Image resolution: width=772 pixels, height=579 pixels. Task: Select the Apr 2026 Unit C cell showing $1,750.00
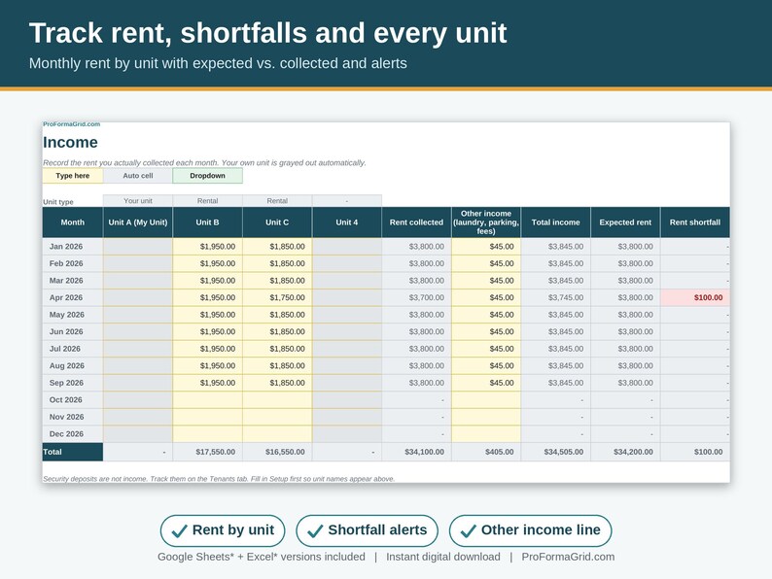pos(277,297)
